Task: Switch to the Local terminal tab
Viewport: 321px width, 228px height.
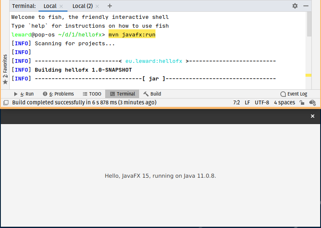Action: [x=50, y=6]
